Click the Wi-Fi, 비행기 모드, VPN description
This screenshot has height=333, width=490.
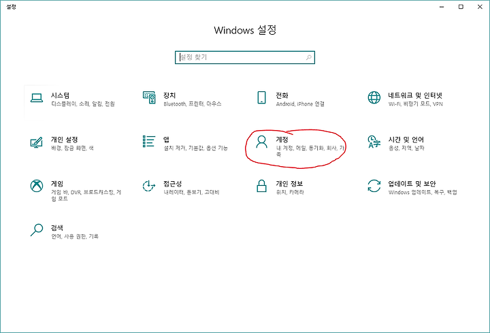(x=416, y=104)
